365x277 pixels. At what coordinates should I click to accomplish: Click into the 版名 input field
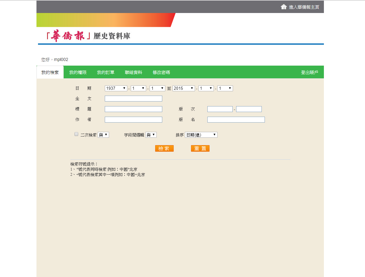236,119
